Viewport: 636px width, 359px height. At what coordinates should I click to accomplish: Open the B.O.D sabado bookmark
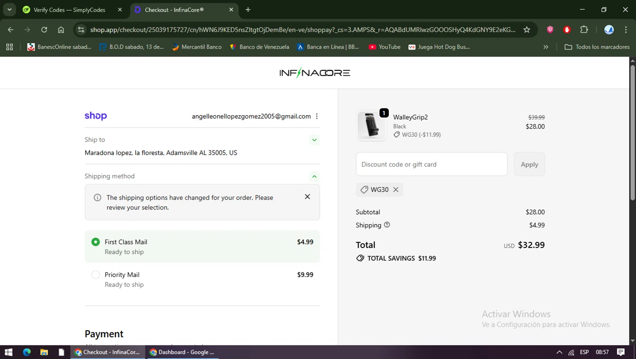click(x=131, y=47)
